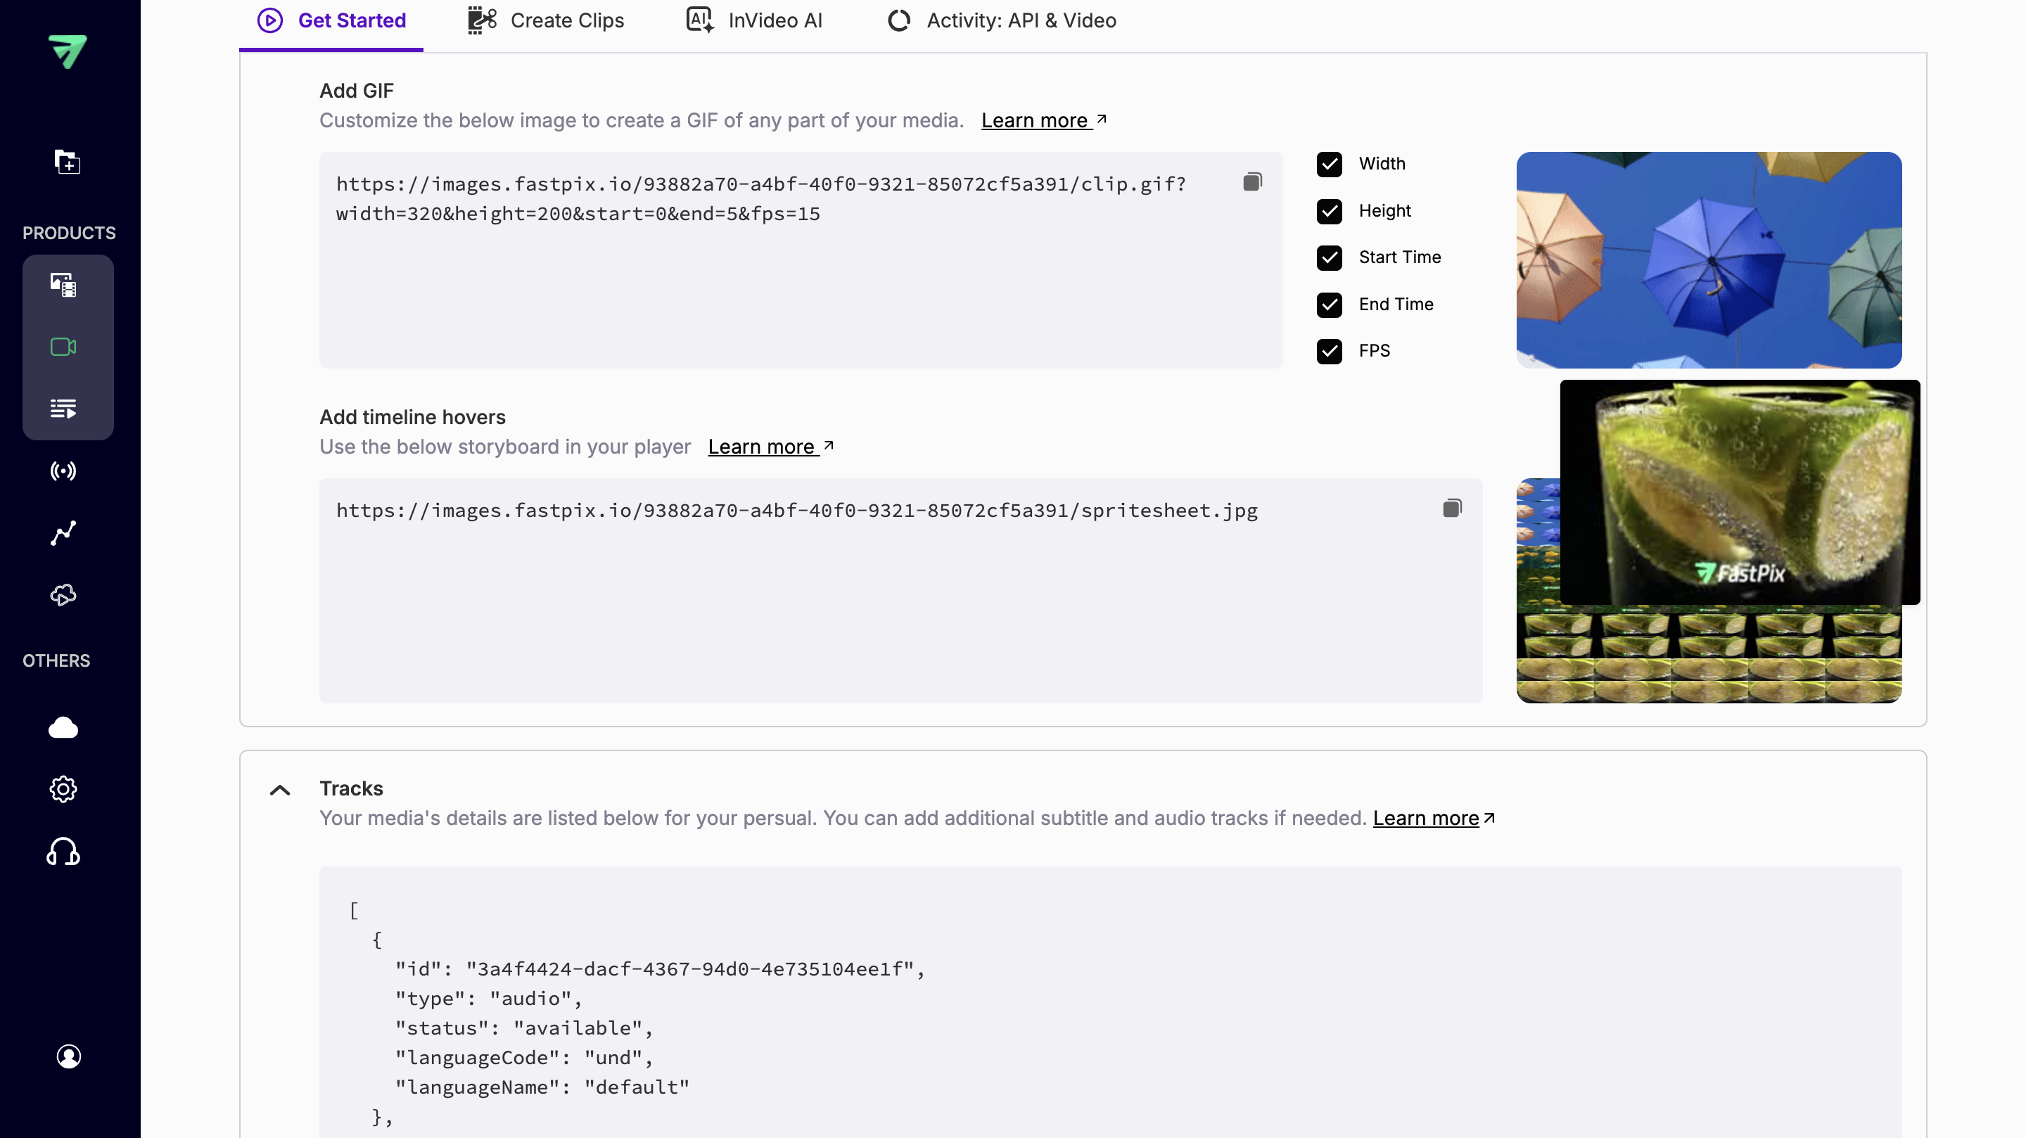The image size is (2026, 1138).
Task: Uncheck the Width checkbox
Action: 1329,165
